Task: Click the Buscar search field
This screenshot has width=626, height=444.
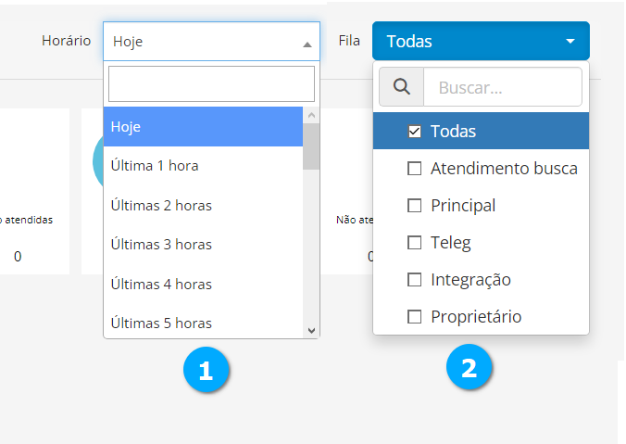Action: tap(502, 87)
